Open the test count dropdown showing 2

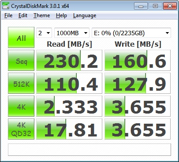44,33
